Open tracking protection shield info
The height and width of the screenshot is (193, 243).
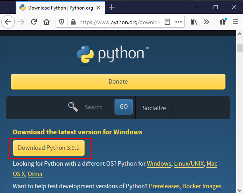tap(62, 22)
